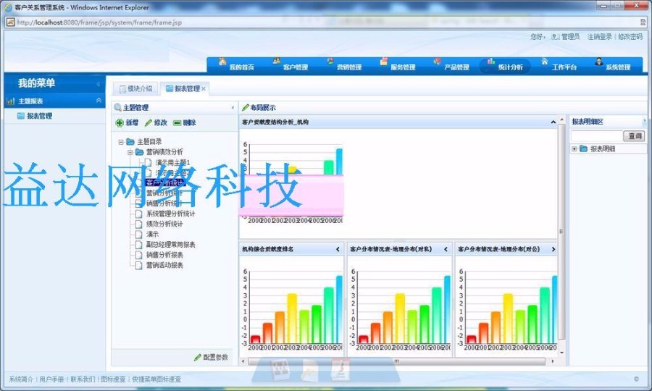Click the user icon next to 管理员
Screen dimensions: 652x391
555,36
